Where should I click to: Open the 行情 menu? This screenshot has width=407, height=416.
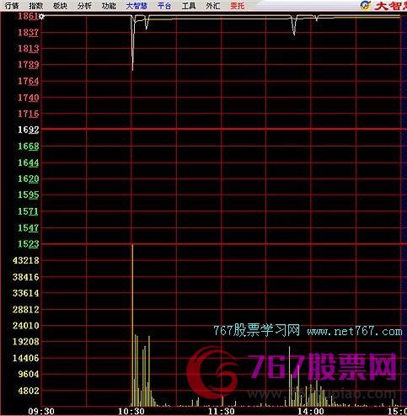(x=12, y=6)
